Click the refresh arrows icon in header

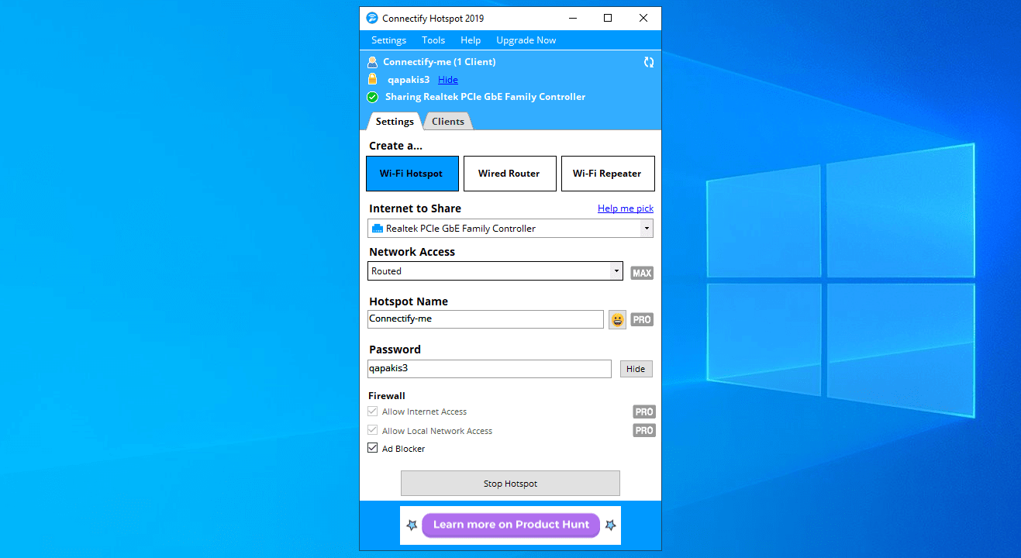[x=649, y=62]
